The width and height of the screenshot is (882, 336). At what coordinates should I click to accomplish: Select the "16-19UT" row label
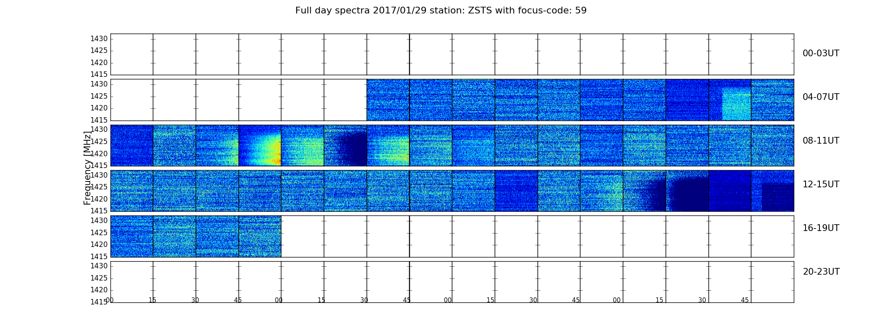tap(821, 228)
